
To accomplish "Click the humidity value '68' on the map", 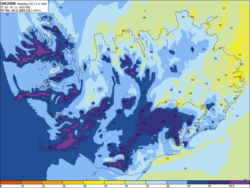I will tap(245, 180).
